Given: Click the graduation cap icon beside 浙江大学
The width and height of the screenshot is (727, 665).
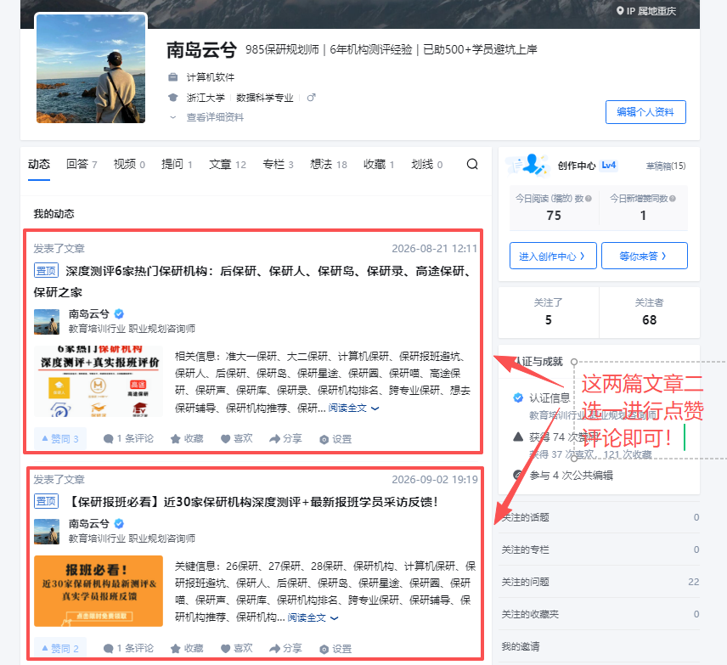Looking at the screenshot, I should [173, 98].
